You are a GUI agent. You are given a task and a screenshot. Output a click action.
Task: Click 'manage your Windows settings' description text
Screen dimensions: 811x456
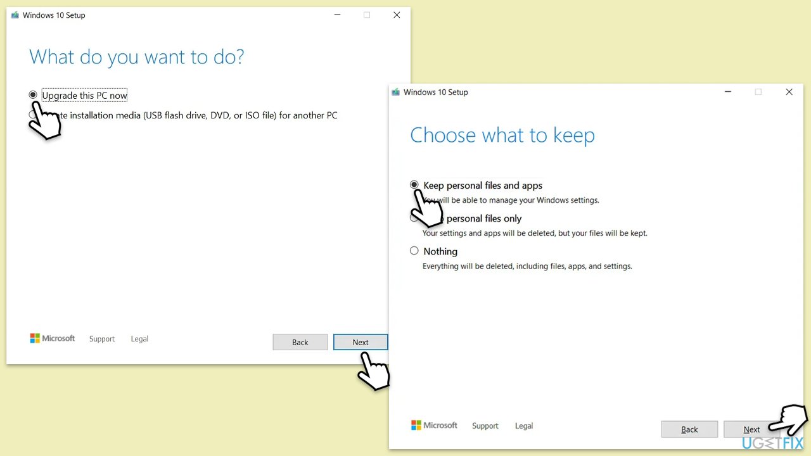511,200
